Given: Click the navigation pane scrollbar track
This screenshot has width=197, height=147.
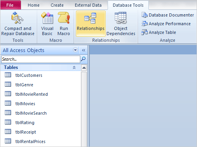Looking at the screenshot, I should tap(84, 109).
